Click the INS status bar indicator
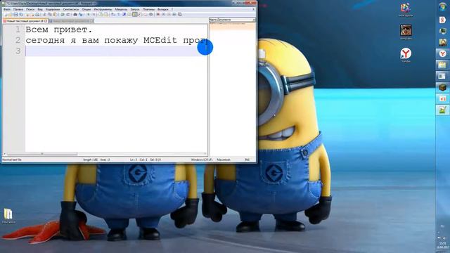 [247, 160]
